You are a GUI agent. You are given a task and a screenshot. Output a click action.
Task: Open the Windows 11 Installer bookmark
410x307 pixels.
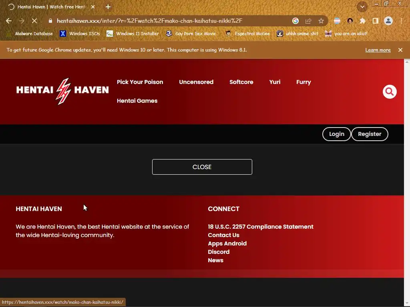tap(133, 34)
